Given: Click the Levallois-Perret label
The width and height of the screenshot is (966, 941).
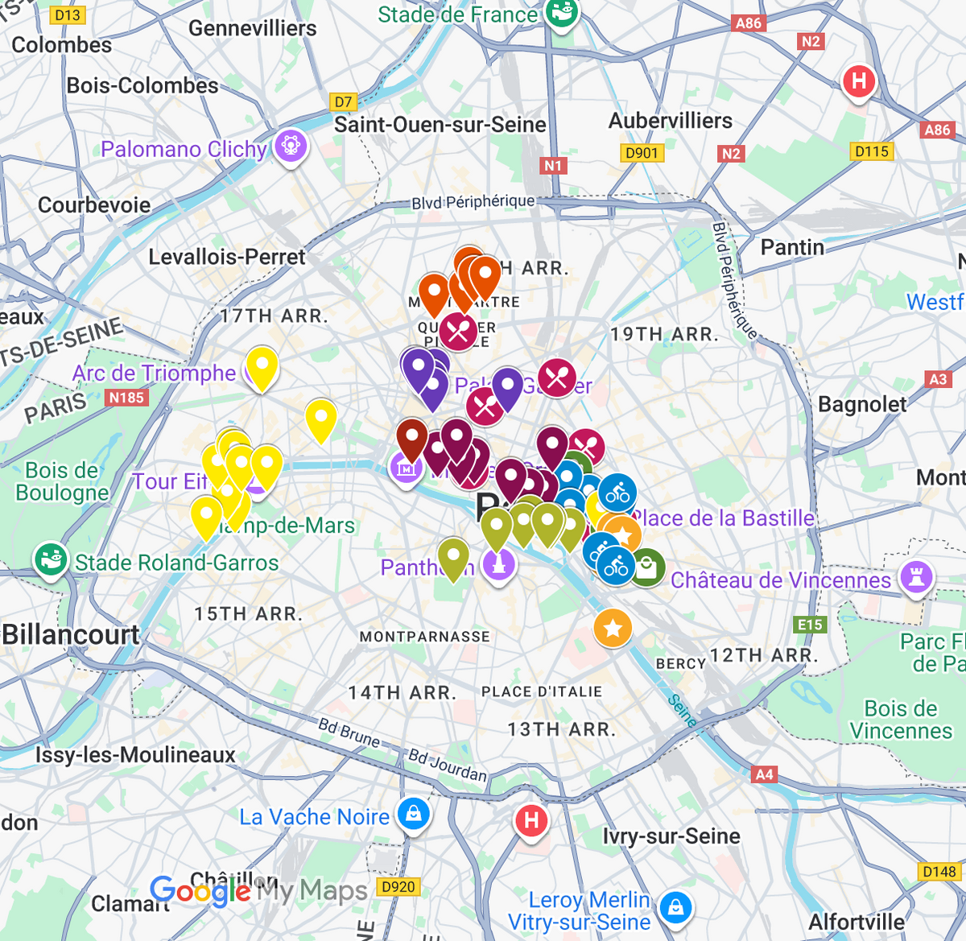Looking at the screenshot, I should (227, 257).
